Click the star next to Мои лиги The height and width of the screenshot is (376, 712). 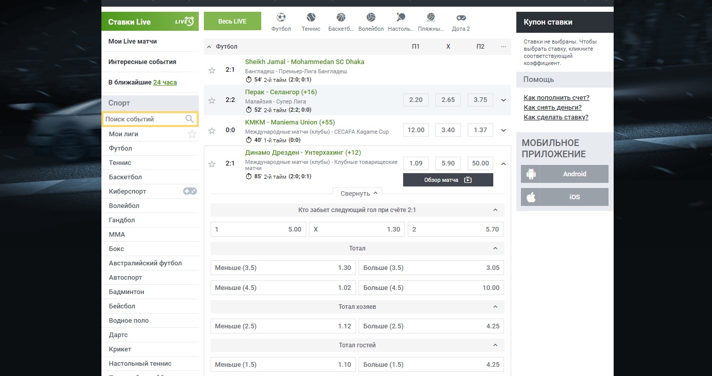[x=192, y=134]
